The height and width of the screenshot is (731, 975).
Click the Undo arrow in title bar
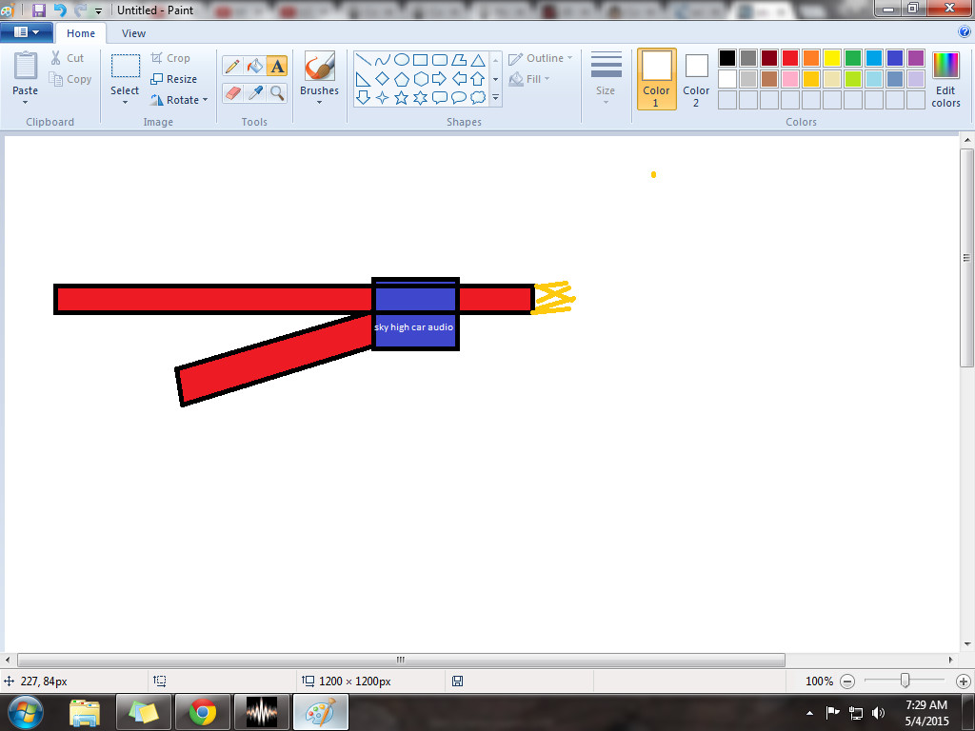pyautogui.click(x=60, y=10)
